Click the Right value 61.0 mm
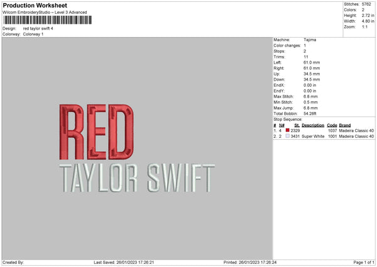The height and width of the screenshot is (267, 377). pos(312,69)
